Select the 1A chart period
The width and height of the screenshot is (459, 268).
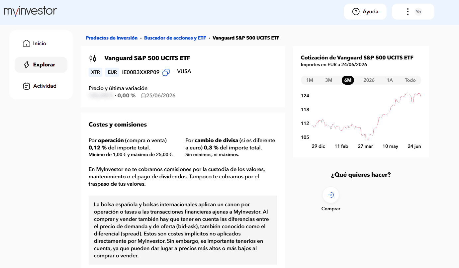point(390,80)
